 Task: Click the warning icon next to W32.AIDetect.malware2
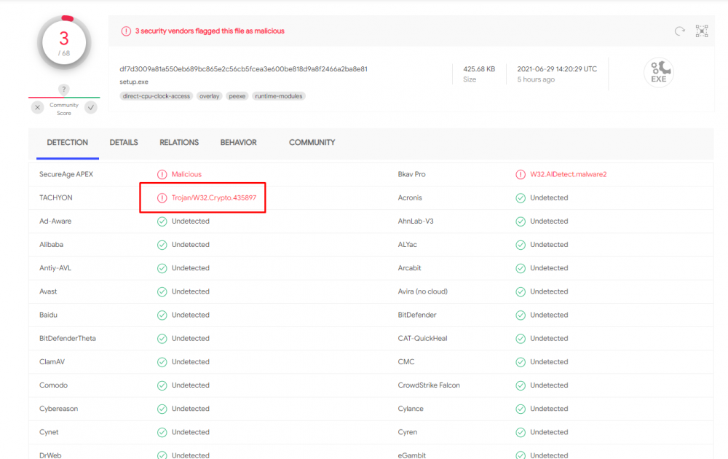tap(521, 174)
